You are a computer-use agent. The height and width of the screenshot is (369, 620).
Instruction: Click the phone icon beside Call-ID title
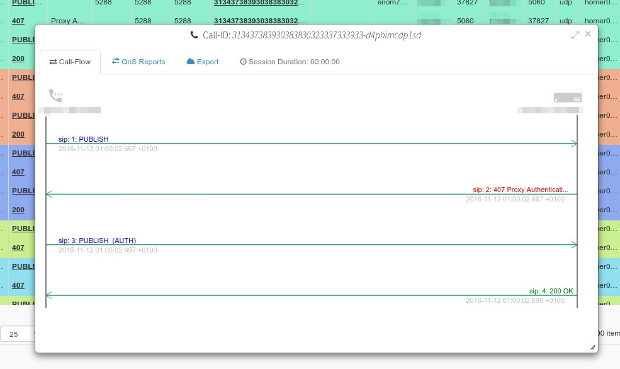pos(194,35)
